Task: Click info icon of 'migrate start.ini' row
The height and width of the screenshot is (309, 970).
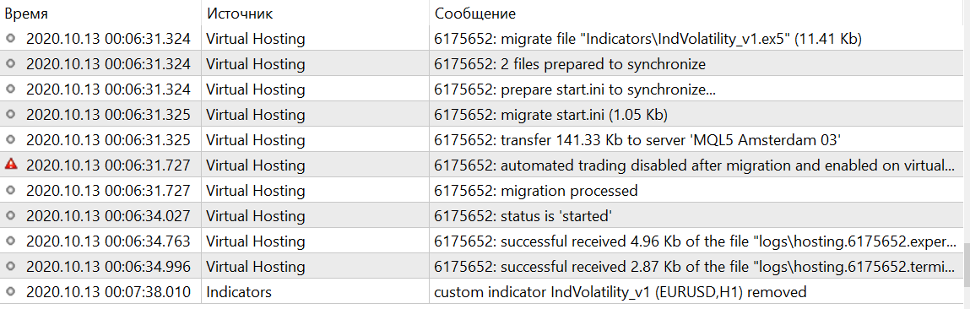Action: (x=10, y=114)
